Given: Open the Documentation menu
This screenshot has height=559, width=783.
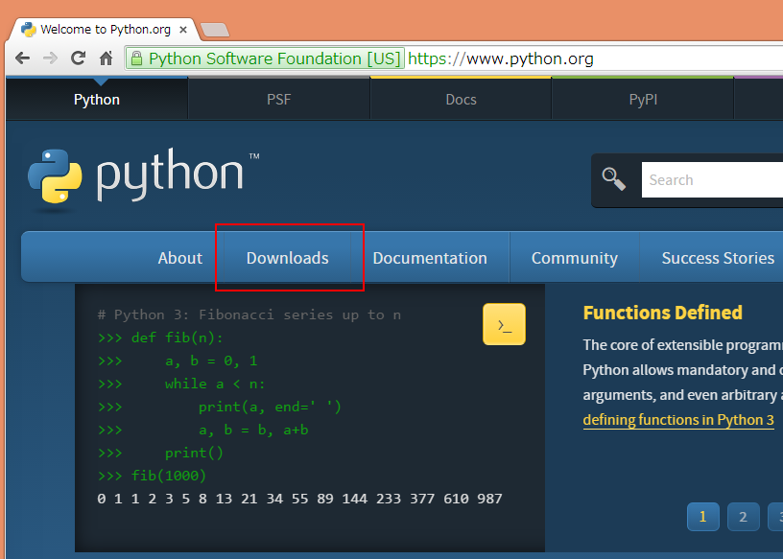Looking at the screenshot, I should (x=430, y=258).
